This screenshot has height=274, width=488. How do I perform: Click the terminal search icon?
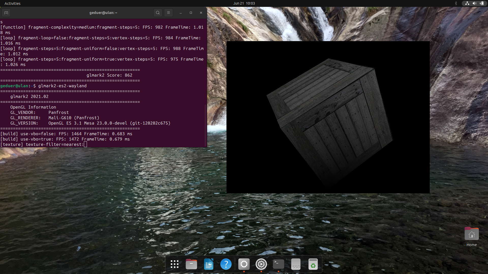pyautogui.click(x=158, y=13)
